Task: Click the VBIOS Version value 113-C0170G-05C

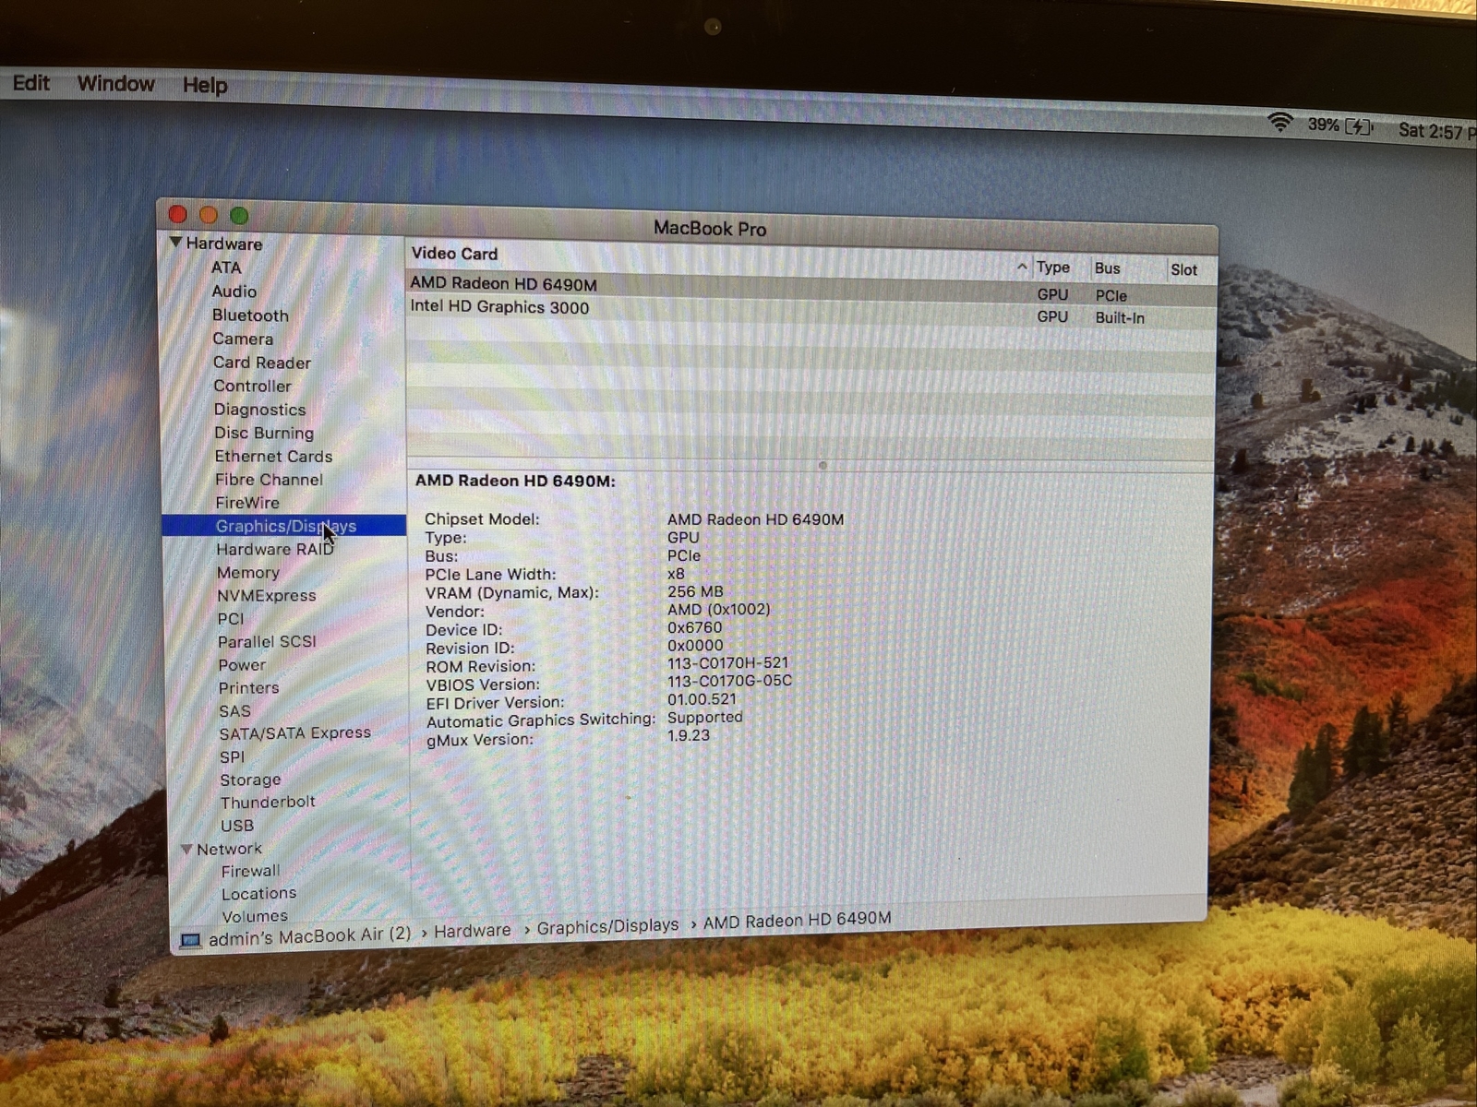Action: (x=729, y=681)
